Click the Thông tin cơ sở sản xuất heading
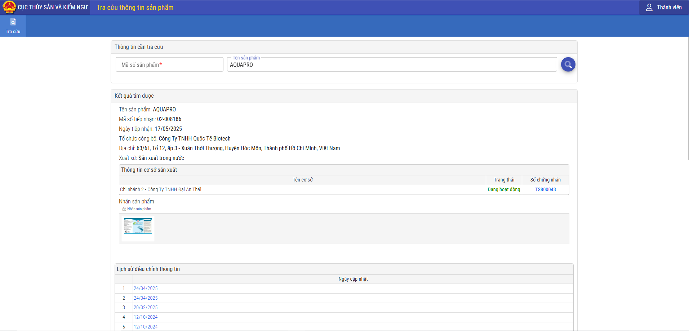This screenshot has height=331, width=689. (x=149, y=170)
